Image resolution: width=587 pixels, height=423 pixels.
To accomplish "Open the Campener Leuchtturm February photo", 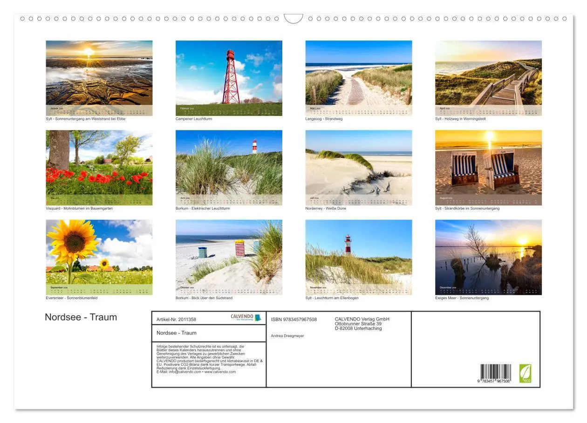I will [x=229, y=78].
